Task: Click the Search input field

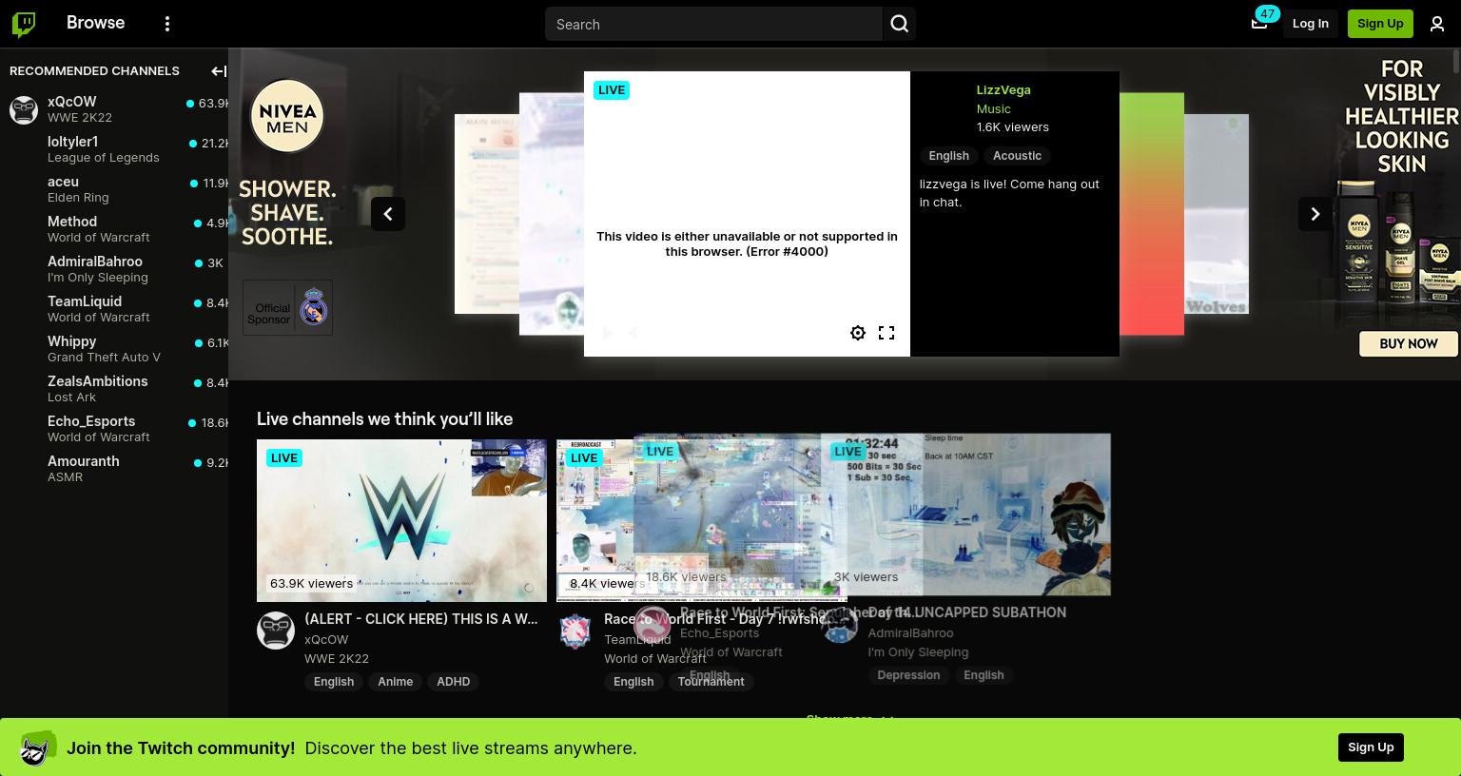Action: tap(713, 24)
